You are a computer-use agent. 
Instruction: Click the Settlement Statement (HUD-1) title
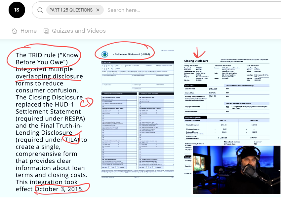click(x=133, y=54)
